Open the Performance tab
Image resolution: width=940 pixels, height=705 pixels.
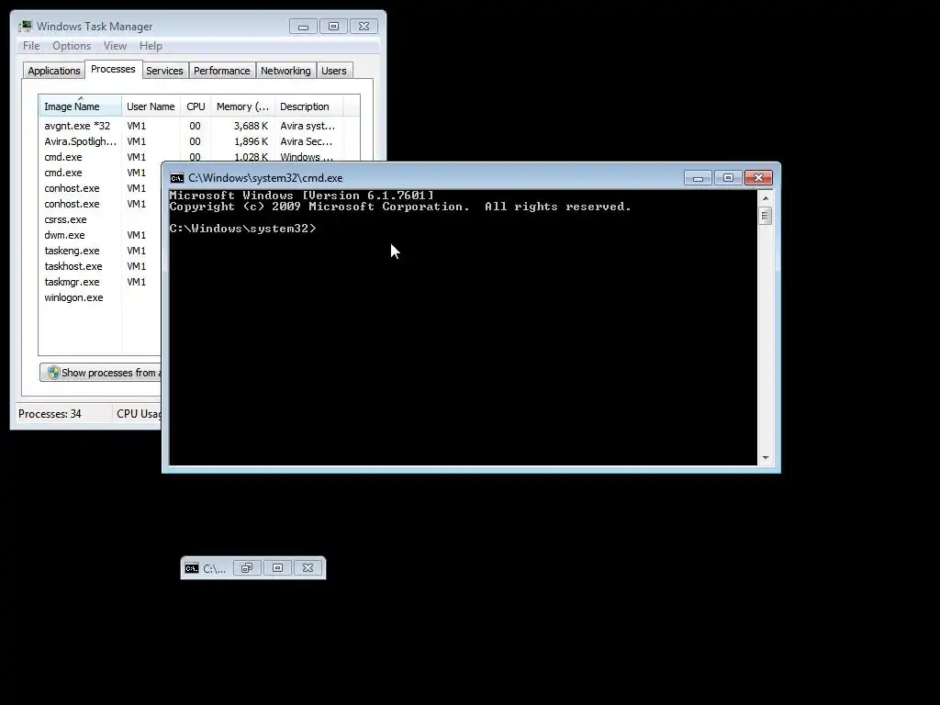[x=222, y=71]
